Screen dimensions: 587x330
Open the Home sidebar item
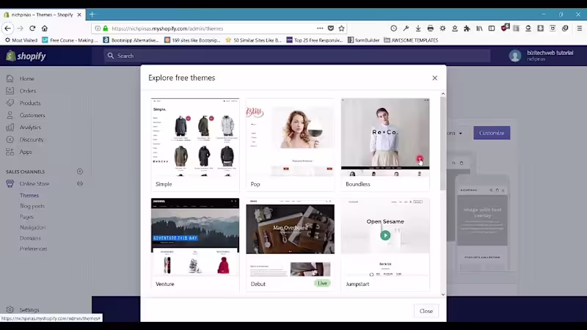[27, 78]
